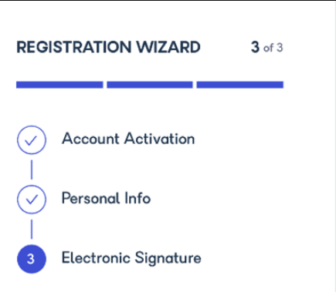Click the word Activation in step one
The width and height of the screenshot is (336, 292).
point(160,139)
